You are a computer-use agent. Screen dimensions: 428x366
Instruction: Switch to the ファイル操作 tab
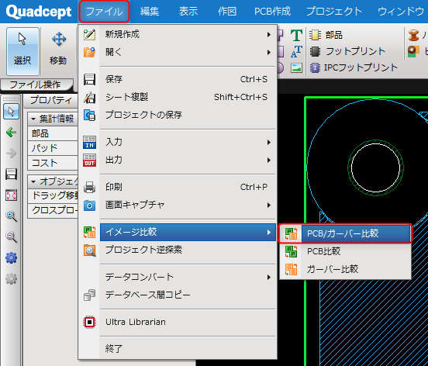36,85
